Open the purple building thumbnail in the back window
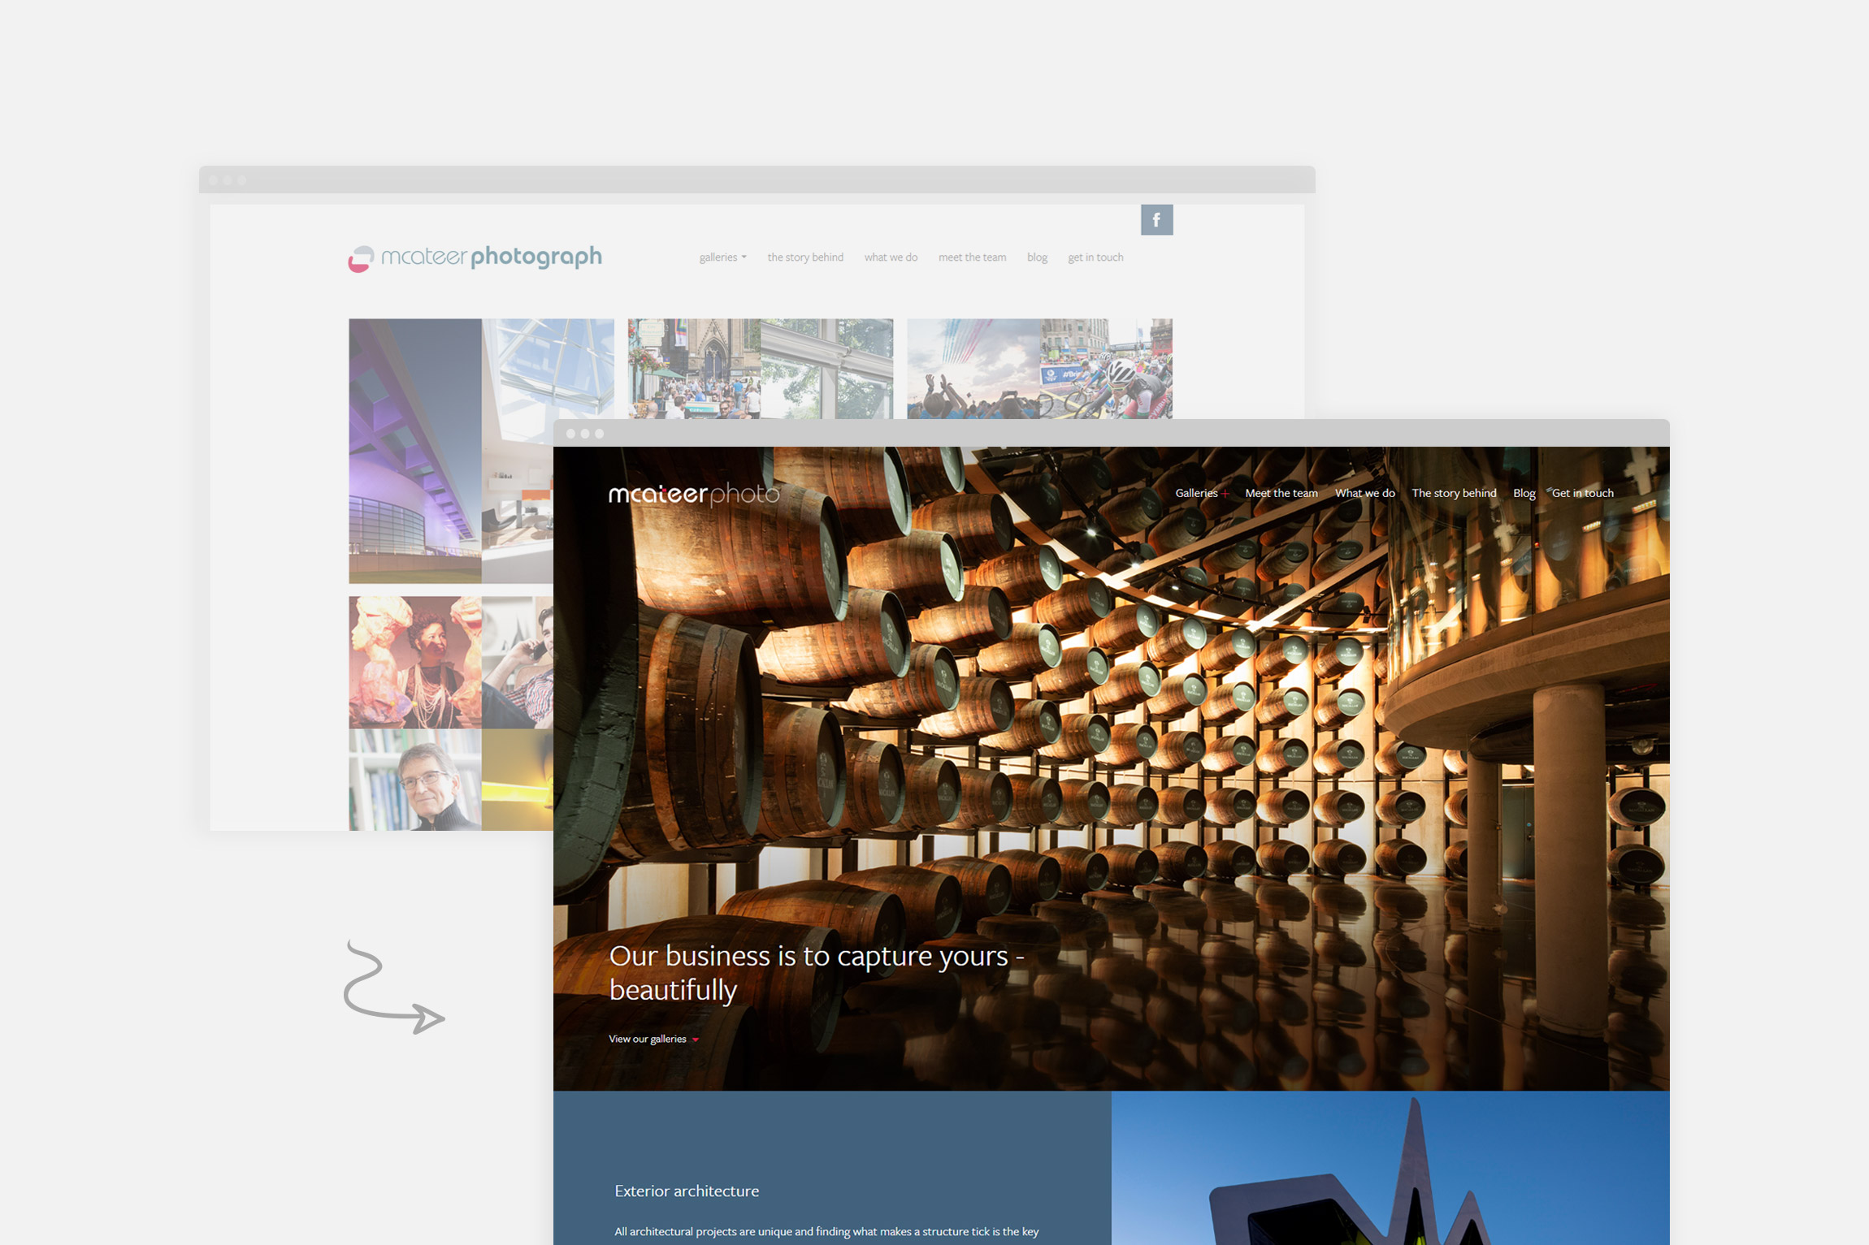Screen dimensions: 1869x1245 [415, 451]
